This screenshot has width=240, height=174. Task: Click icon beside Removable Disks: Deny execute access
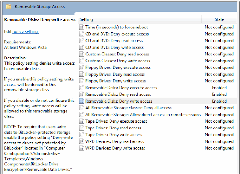(82, 88)
